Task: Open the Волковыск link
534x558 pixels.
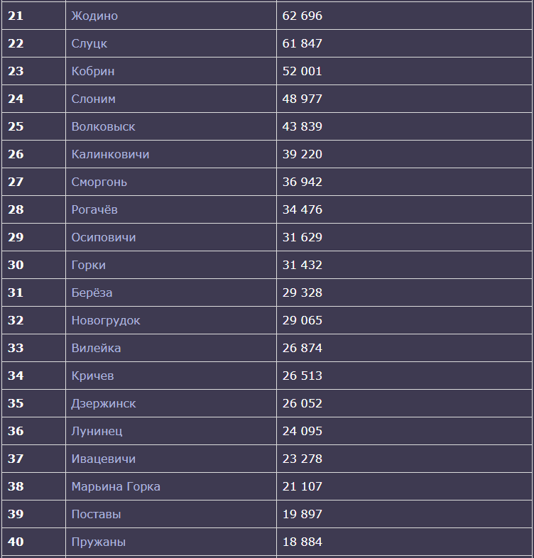Action: click(103, 126)
